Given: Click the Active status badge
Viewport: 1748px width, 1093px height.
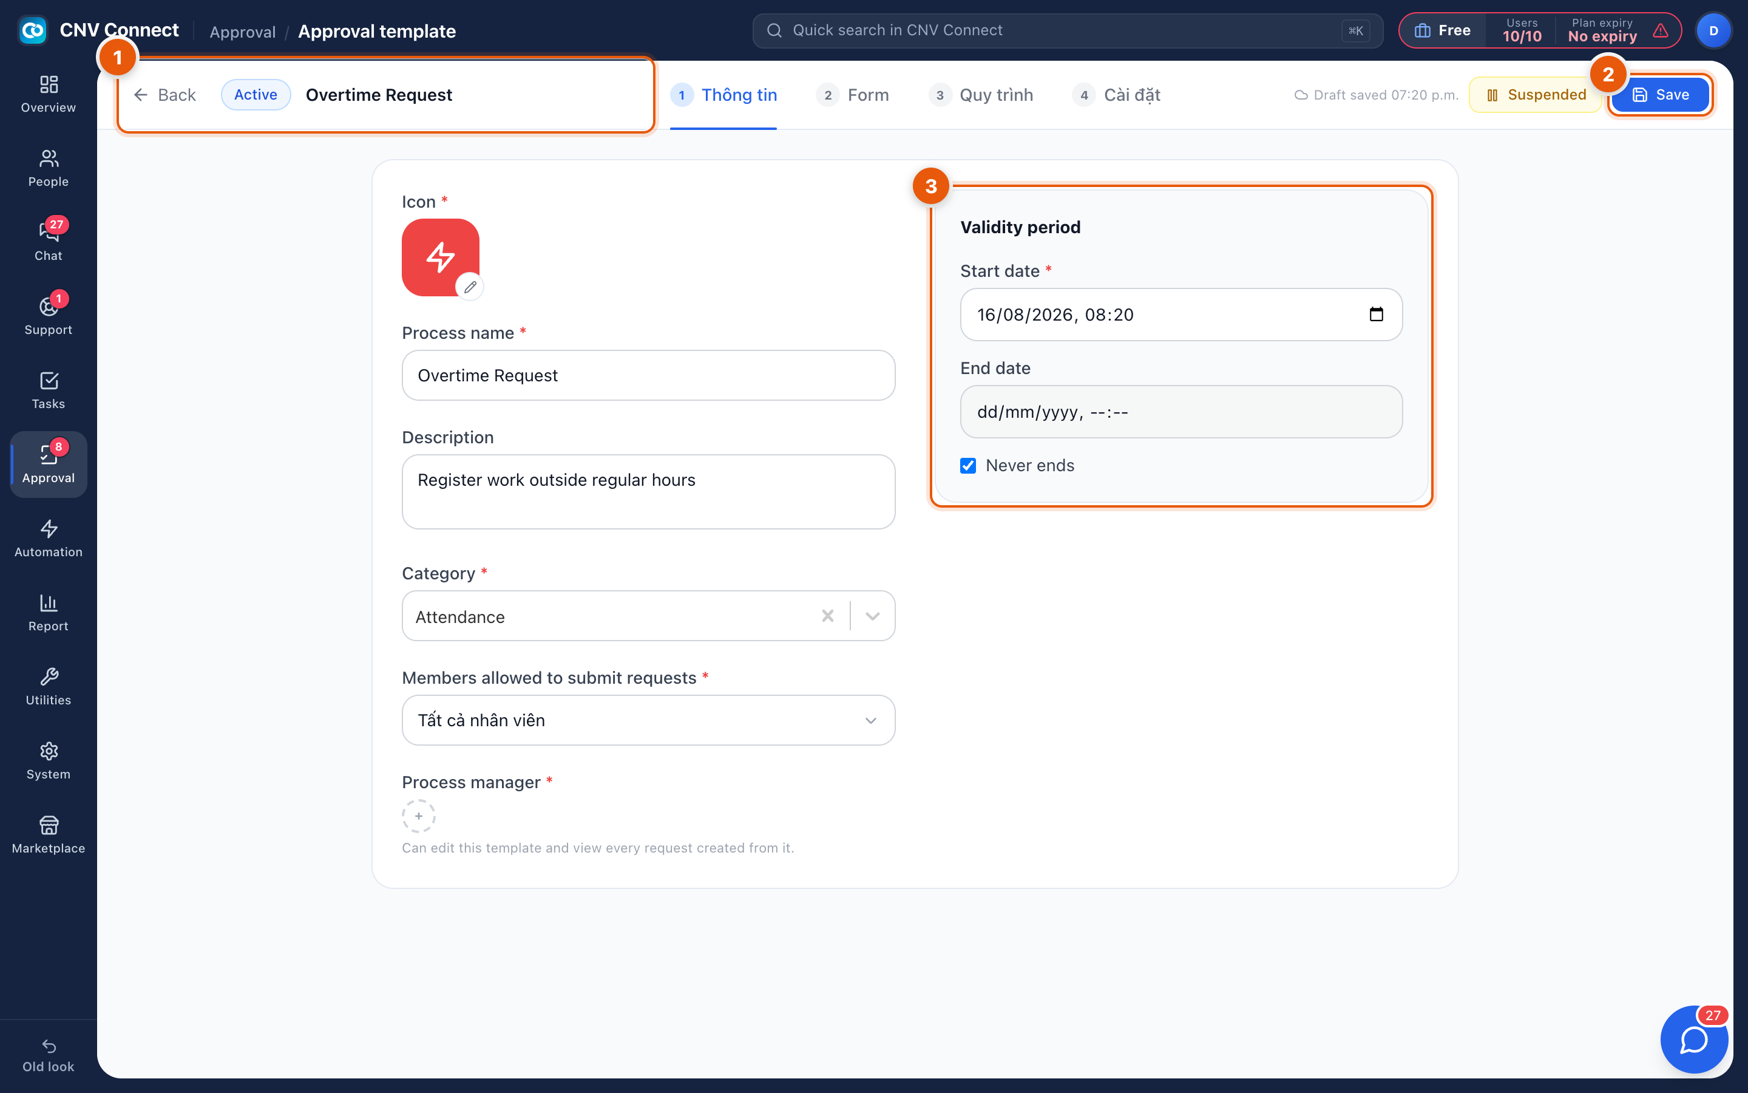Looking at the screenshot, I should [256, 95].
